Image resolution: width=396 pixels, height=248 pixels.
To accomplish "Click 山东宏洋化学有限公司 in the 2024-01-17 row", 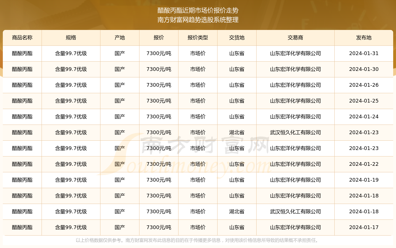I will [x=296, y=227].
